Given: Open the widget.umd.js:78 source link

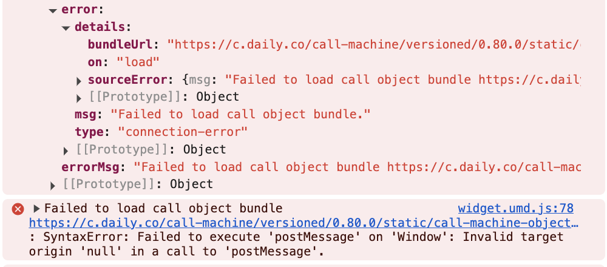Looking at the screenshot, I should tap(515, 209).
